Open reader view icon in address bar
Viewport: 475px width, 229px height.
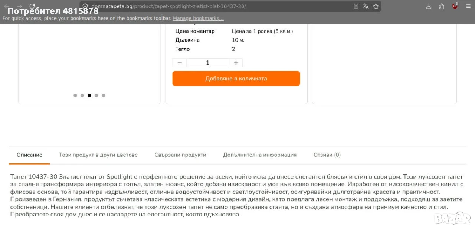356,6
